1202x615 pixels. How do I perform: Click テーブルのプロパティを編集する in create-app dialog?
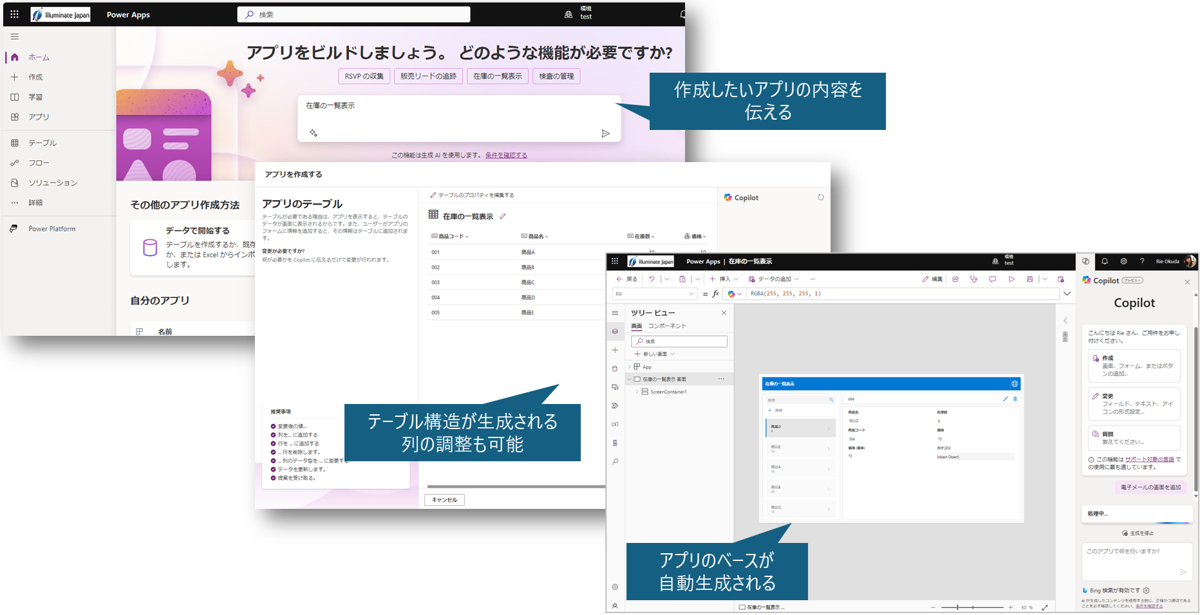pyautogui.click(x=472, y=195)
